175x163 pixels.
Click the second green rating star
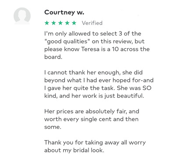pyautogui.click(x=54, y=23)
